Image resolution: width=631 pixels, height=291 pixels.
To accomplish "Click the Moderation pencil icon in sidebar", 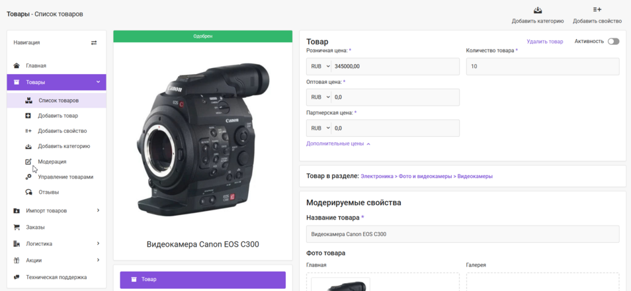I will point(28,161).
